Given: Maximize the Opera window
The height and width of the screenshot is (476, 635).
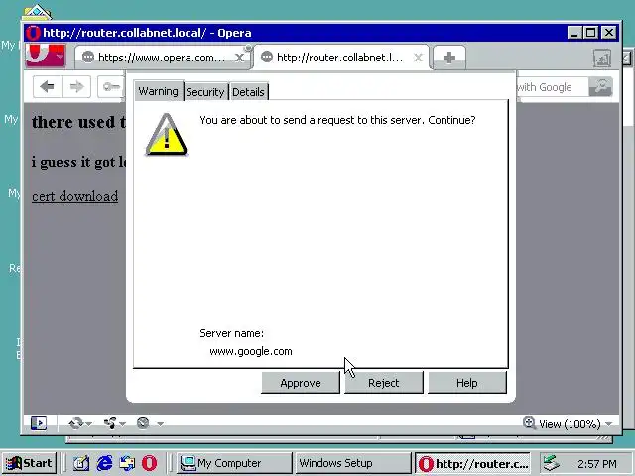Looking at the screenshot, I should pos(591,33).
